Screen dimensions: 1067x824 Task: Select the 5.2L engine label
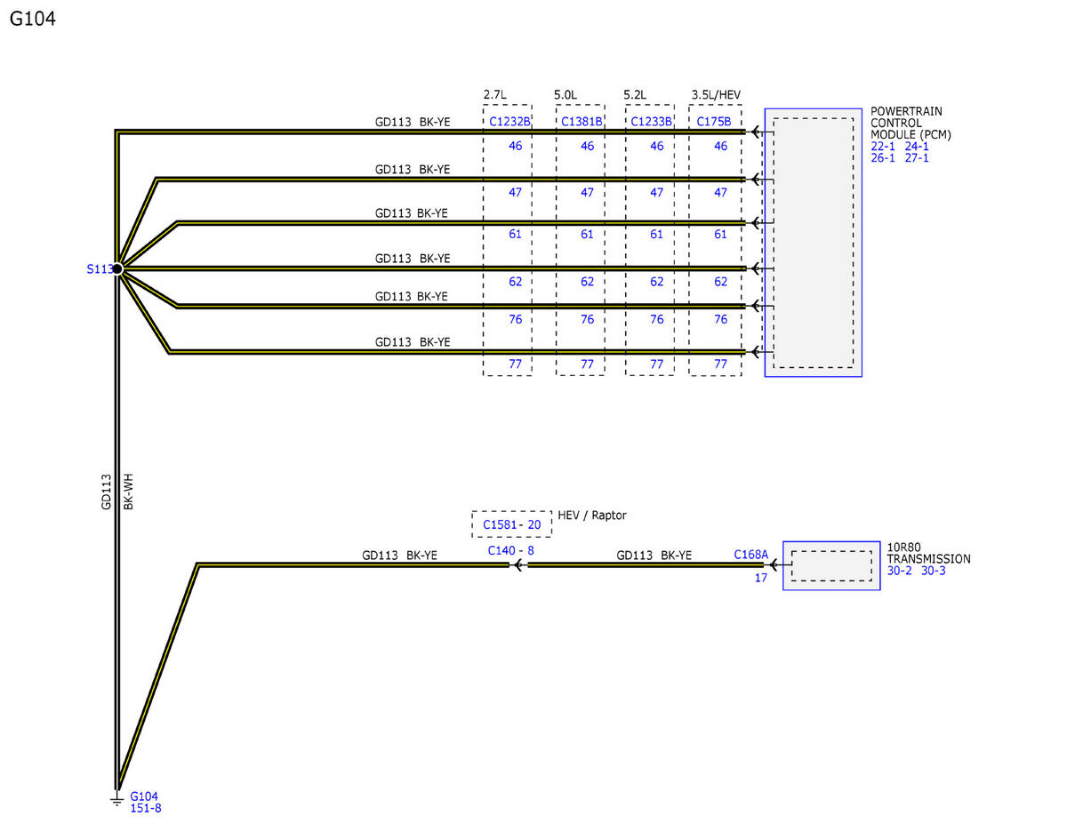click(636, 94)
